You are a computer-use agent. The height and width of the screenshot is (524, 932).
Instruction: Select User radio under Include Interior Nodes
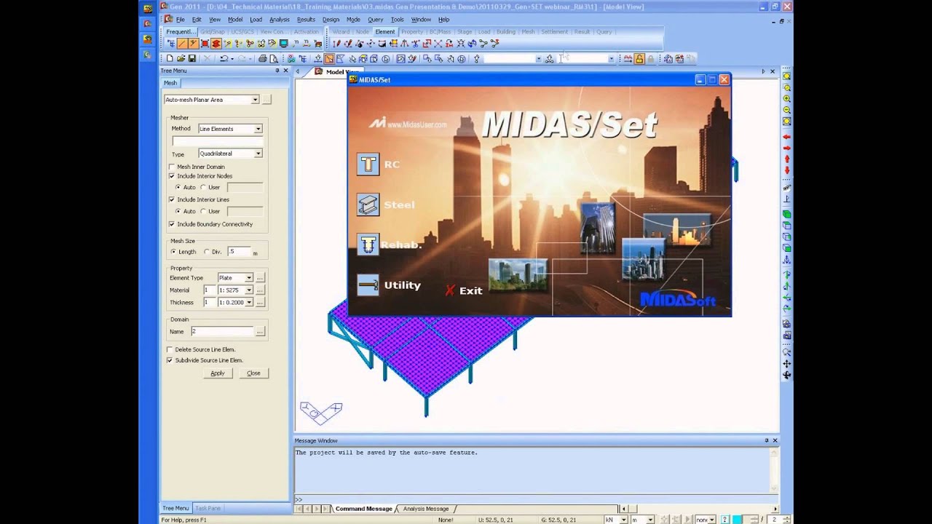pos(203,187)
